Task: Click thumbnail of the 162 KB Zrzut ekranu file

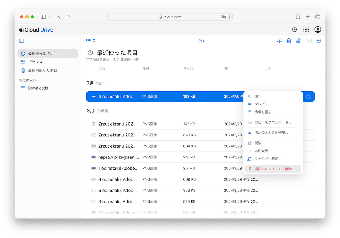Action: click(x=93, y=124)
